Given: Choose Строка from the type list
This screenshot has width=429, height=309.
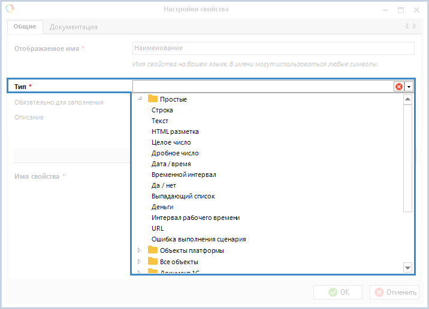Looking at the screenshot, I should [x=162, y=110].
